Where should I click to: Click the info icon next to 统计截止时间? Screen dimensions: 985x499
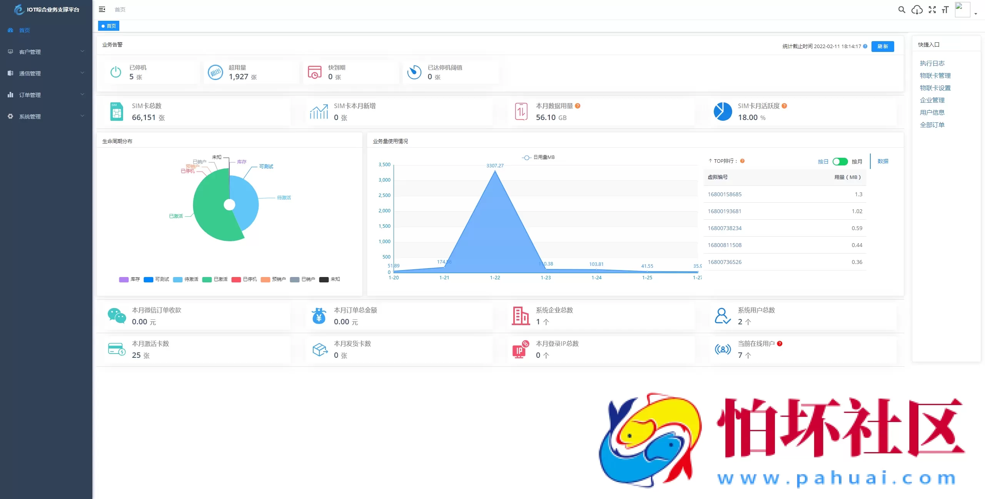865,46
